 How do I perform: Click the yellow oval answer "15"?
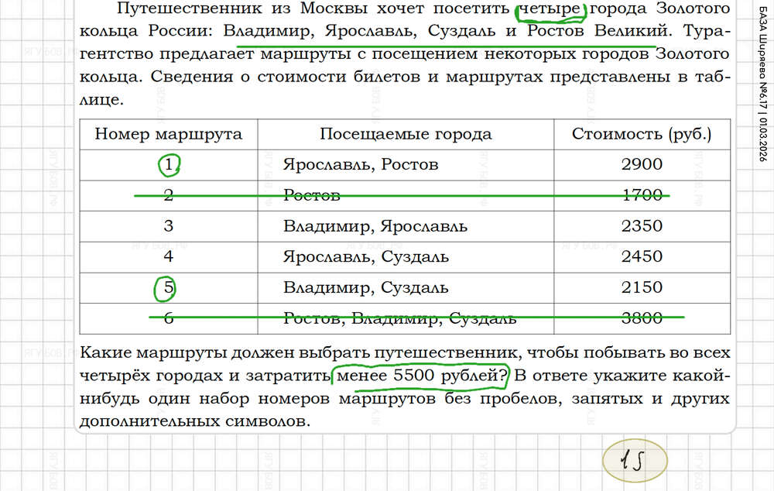click(x=634, y=462)
